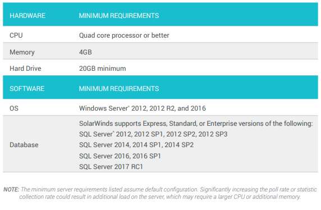Image resolution: width=321 pixels, height=210 pixels.
Task: Click 'Quad core processor or better' text
Action: [124, 35]
